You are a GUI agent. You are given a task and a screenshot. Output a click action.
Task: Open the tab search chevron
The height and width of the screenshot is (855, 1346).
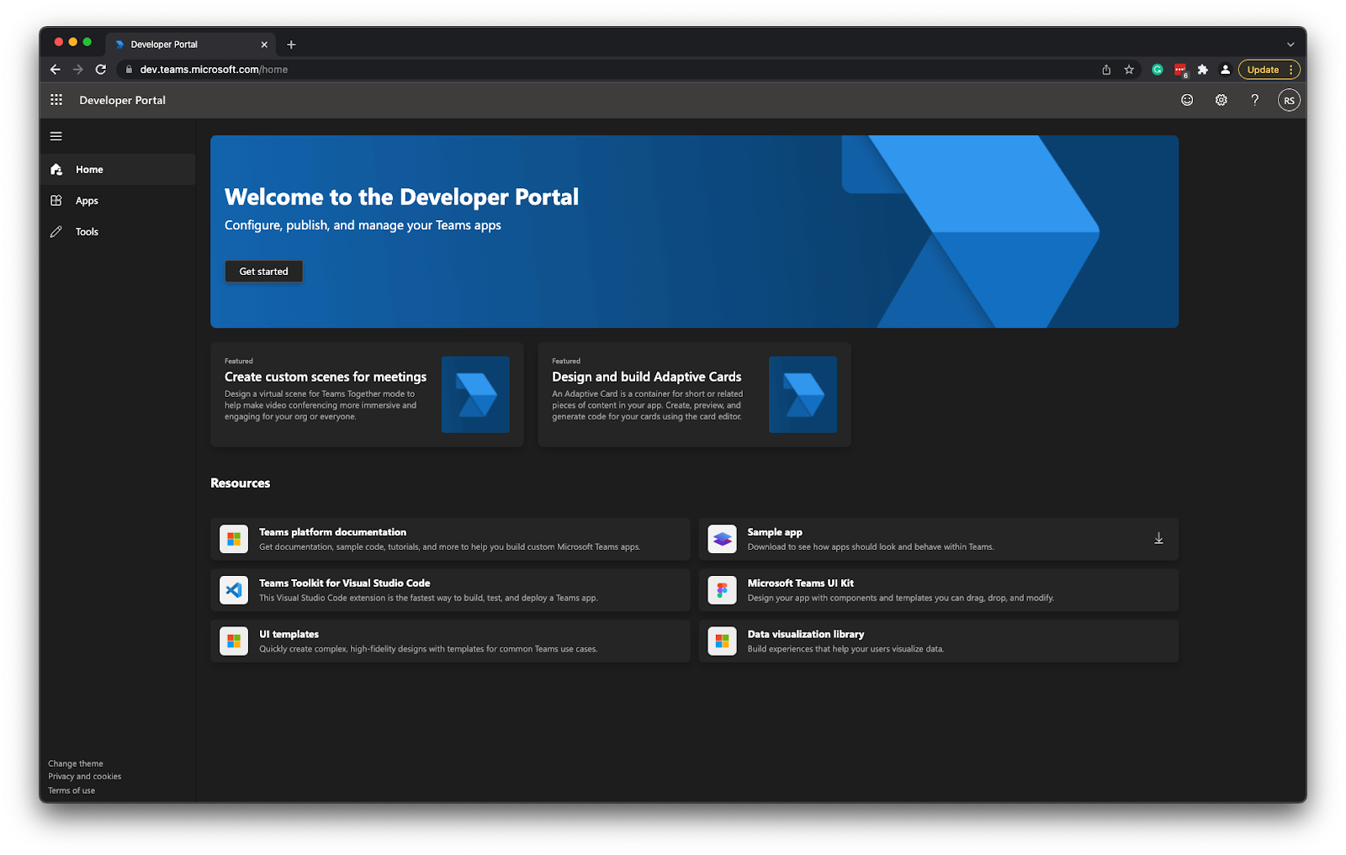(1290, 44)
